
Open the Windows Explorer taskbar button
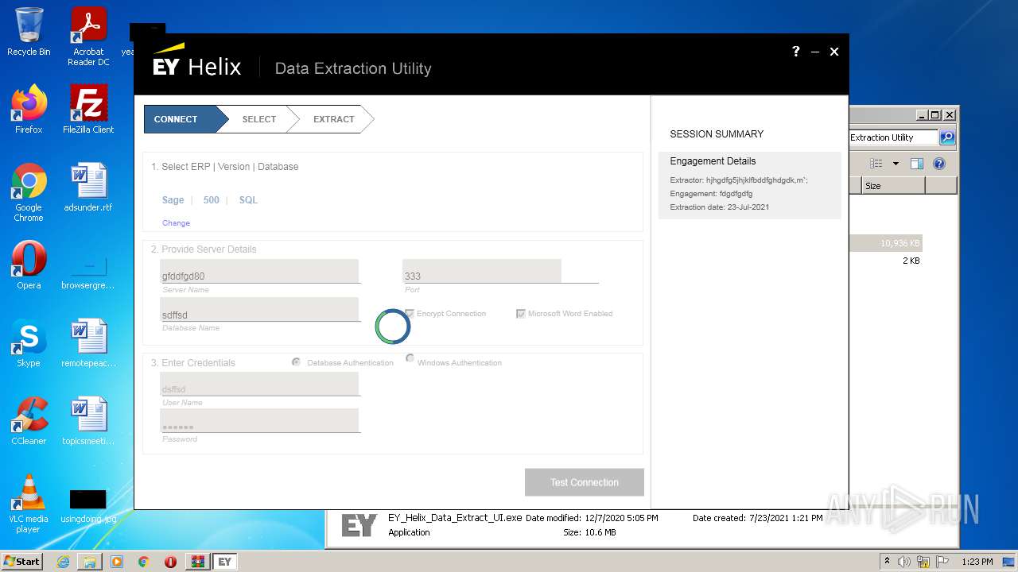90,562
